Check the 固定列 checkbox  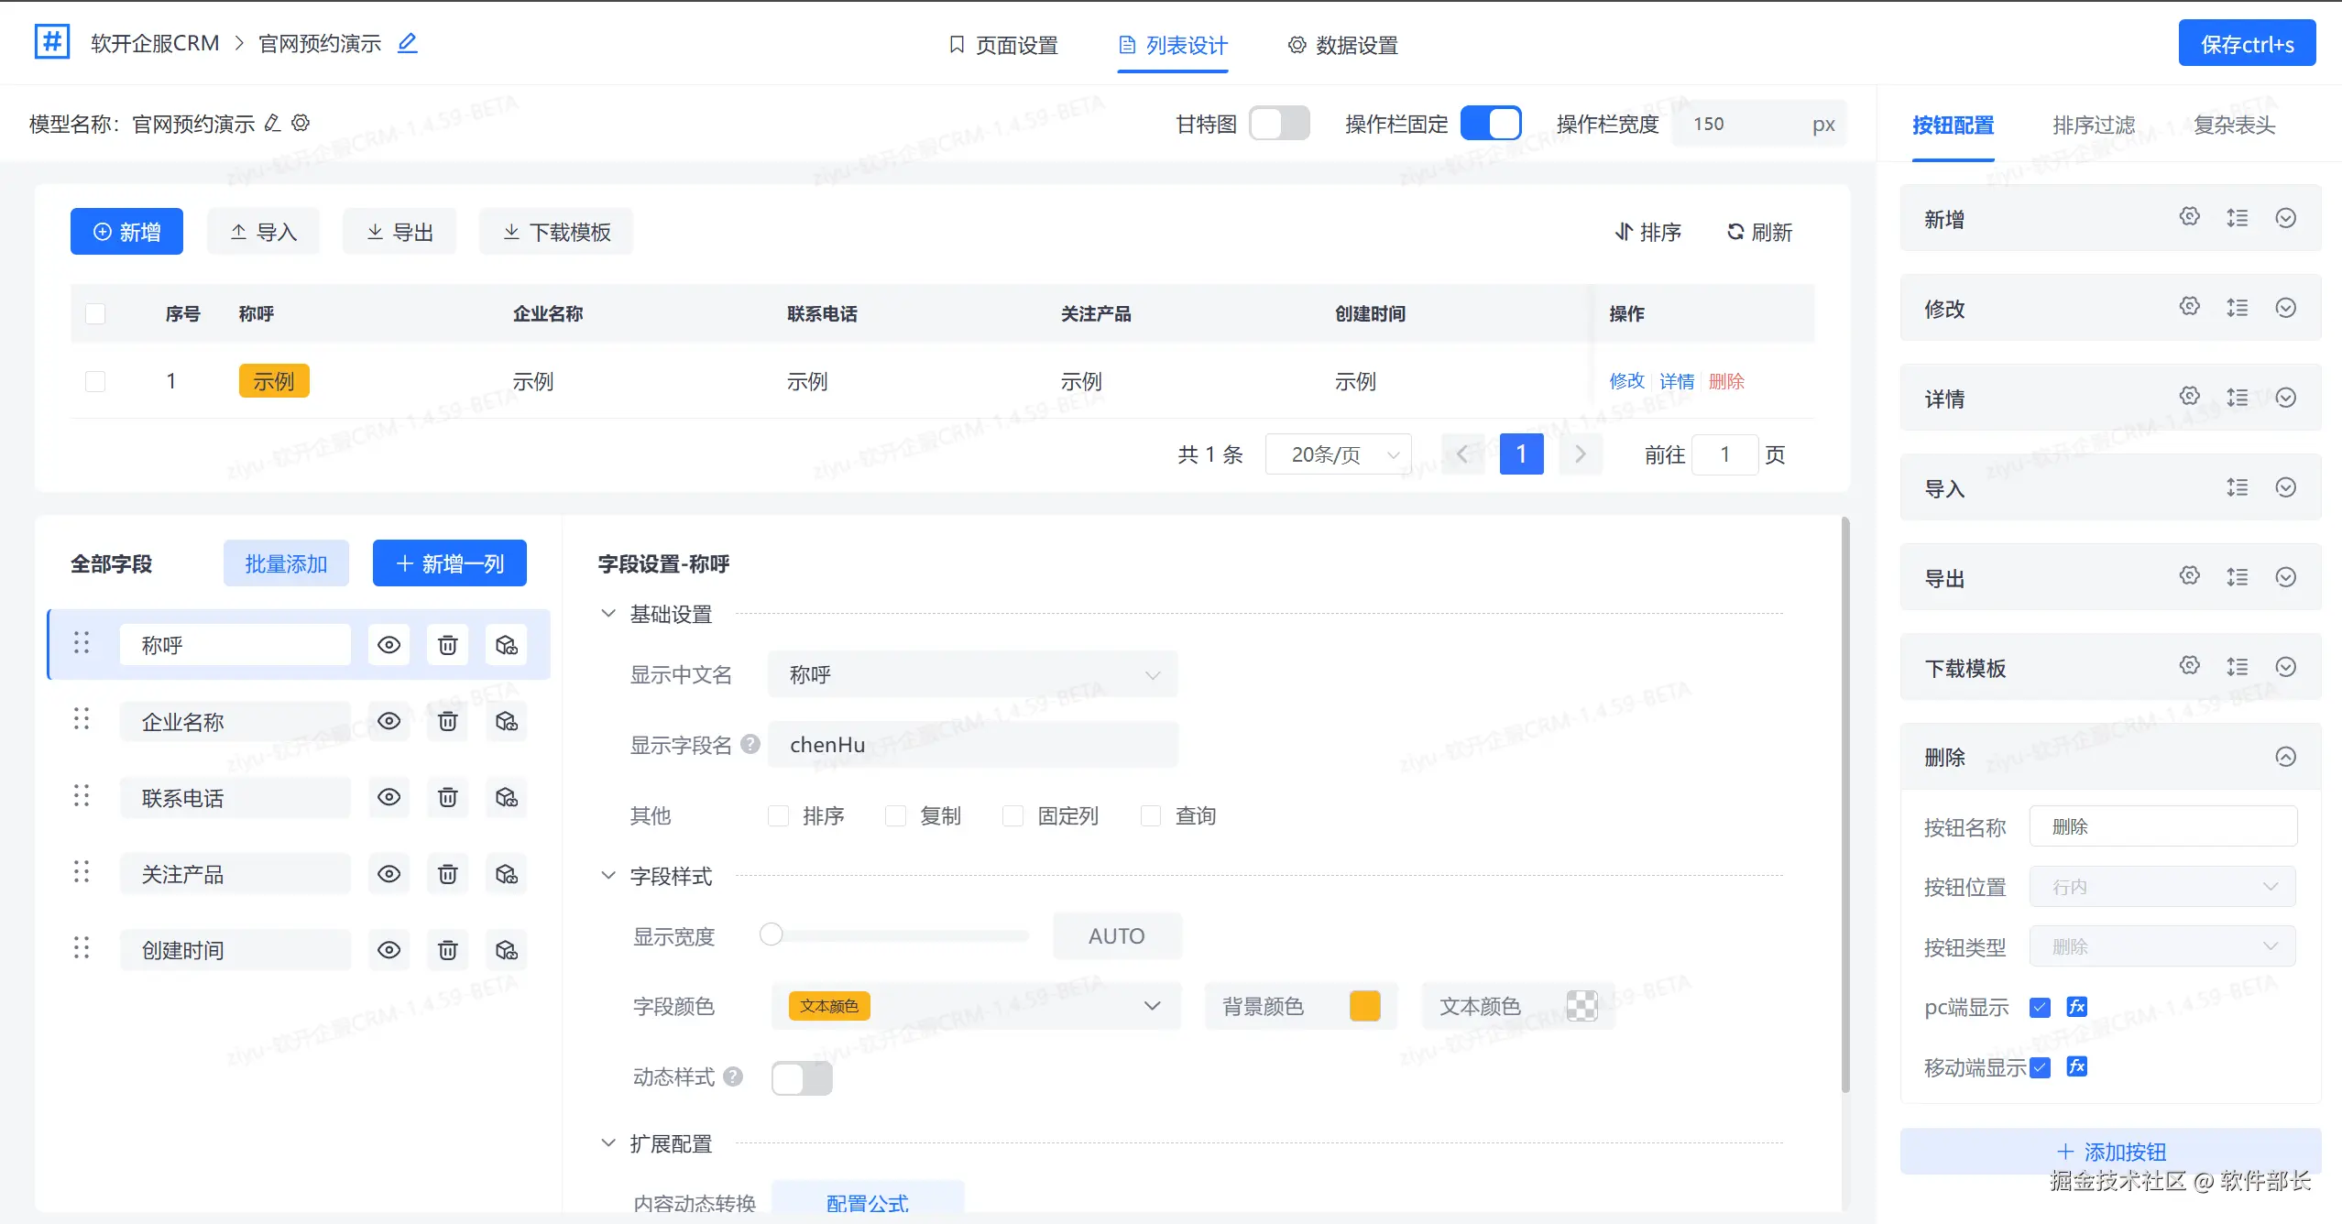pos(1012,815)
